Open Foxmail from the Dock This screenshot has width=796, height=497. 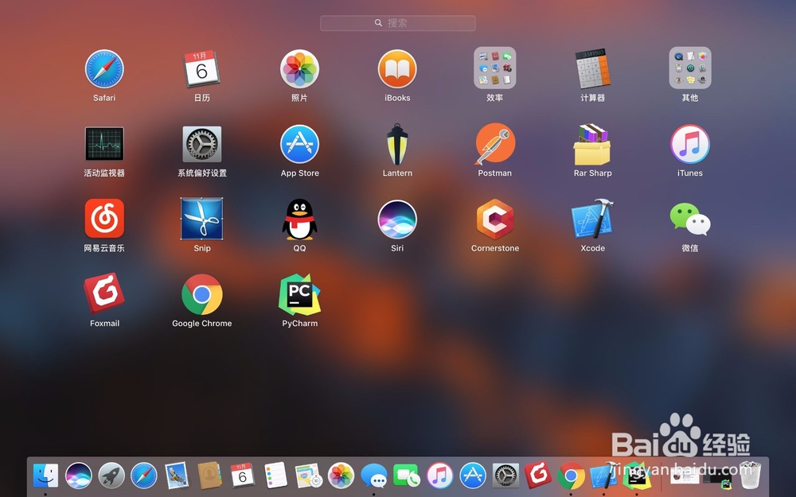(538, 475)
